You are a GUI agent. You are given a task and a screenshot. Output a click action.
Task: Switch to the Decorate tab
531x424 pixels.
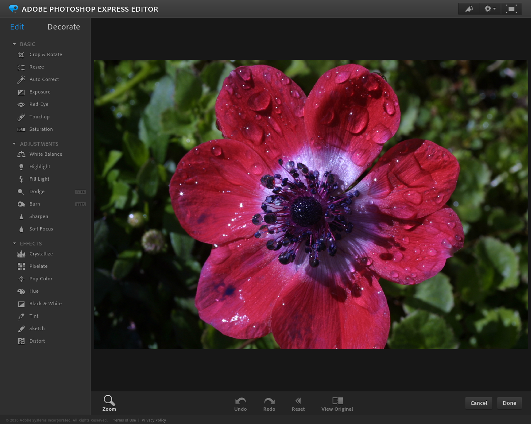(x=64, y=27)
